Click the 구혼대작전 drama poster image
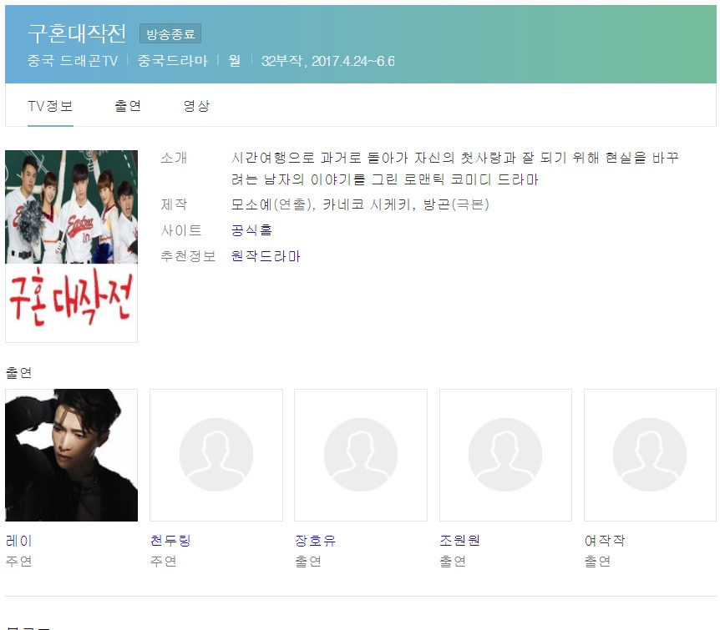This screenshot has width=720, height=630. pyautogui.click(x=71, y=246)
